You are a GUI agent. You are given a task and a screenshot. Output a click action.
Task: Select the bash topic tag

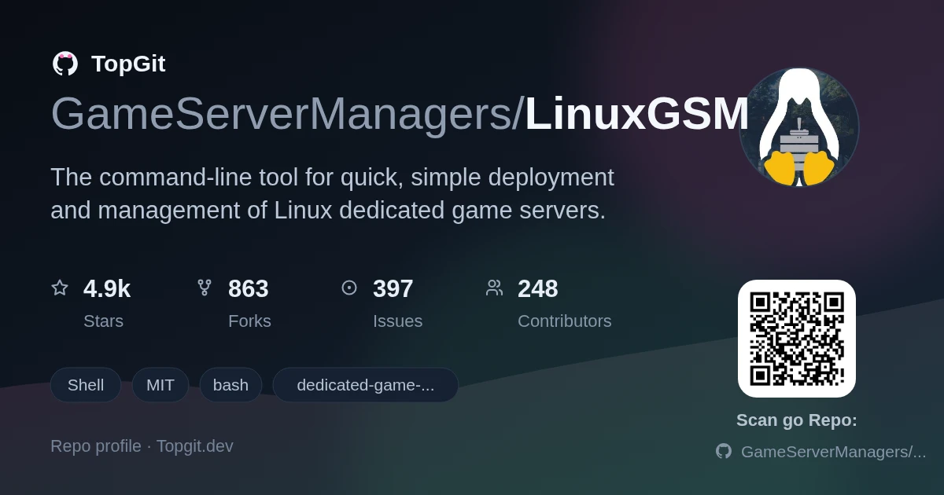pyautogui.click(x=230, y=385)
